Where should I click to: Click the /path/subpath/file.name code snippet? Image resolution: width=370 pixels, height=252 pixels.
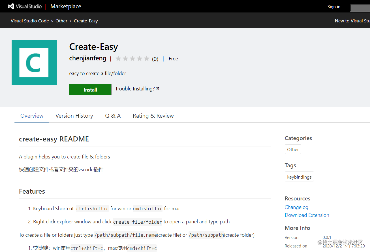125,235
